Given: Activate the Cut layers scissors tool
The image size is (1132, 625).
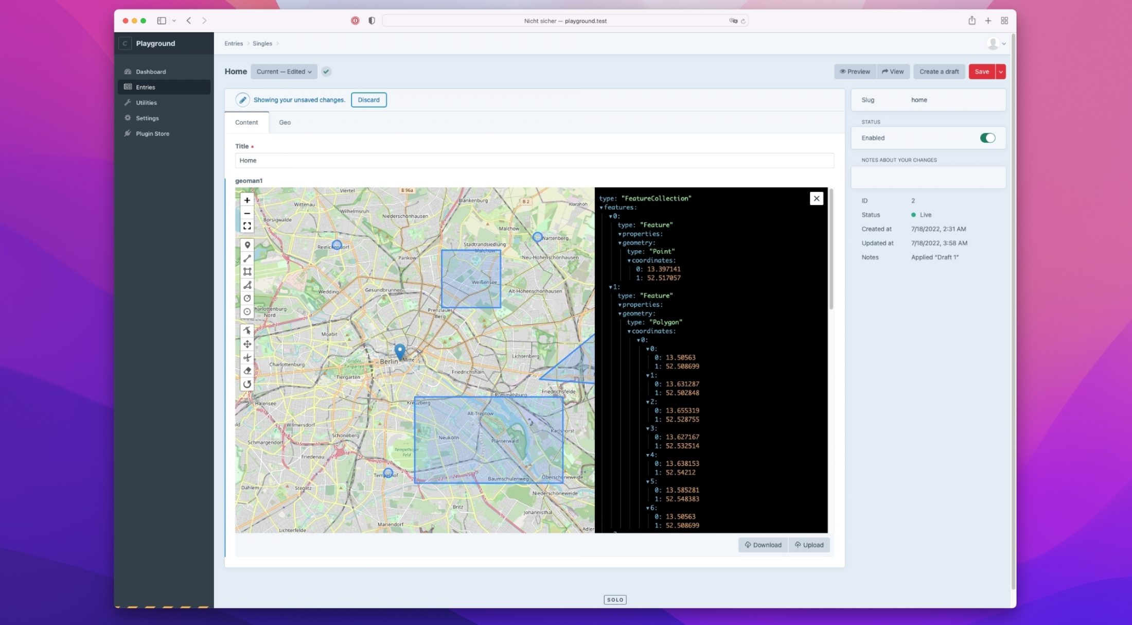Looking at the screenshot, I should (247, 357).
